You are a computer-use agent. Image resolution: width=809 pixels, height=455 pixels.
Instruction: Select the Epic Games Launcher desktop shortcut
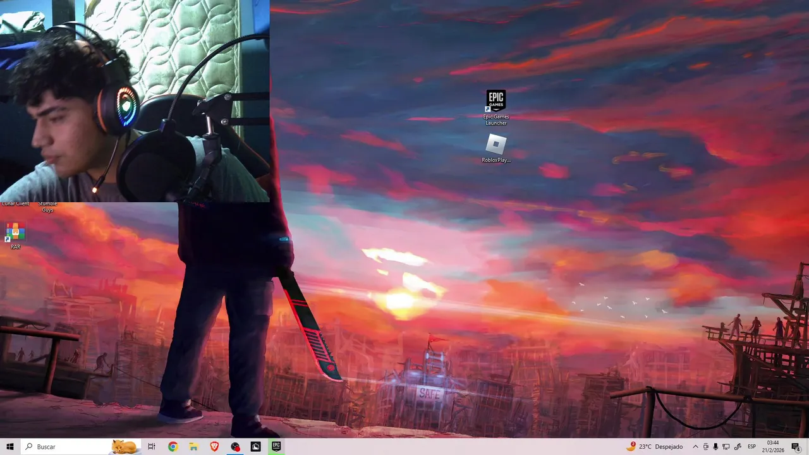496,108
